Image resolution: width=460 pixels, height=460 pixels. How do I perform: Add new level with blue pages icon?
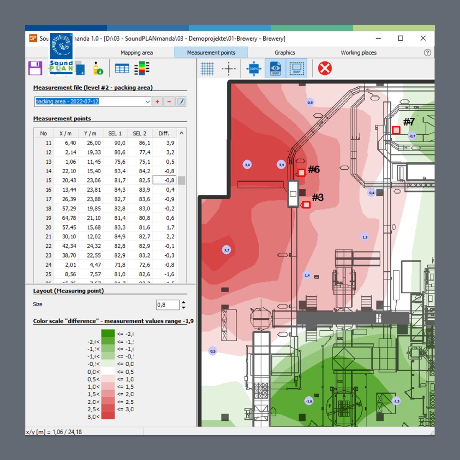pyautogui.click(x=80, y=68)
